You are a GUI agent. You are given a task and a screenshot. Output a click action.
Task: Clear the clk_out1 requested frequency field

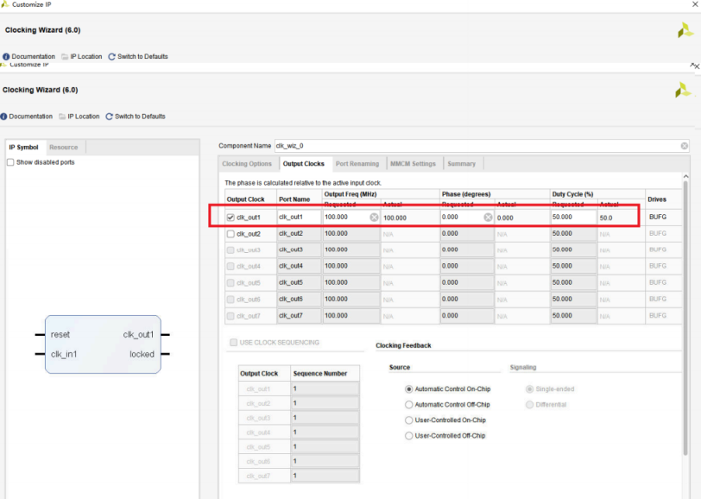pyautogui.click(x=374, y=218)
